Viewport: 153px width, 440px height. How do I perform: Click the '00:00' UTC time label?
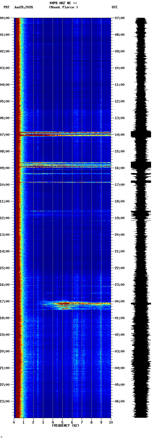[x=120, y=301]
